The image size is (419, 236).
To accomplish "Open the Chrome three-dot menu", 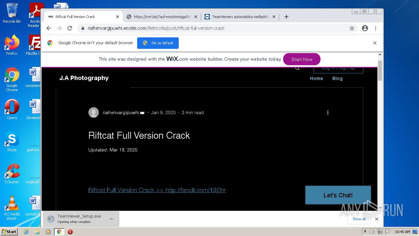I will point(375,28).
